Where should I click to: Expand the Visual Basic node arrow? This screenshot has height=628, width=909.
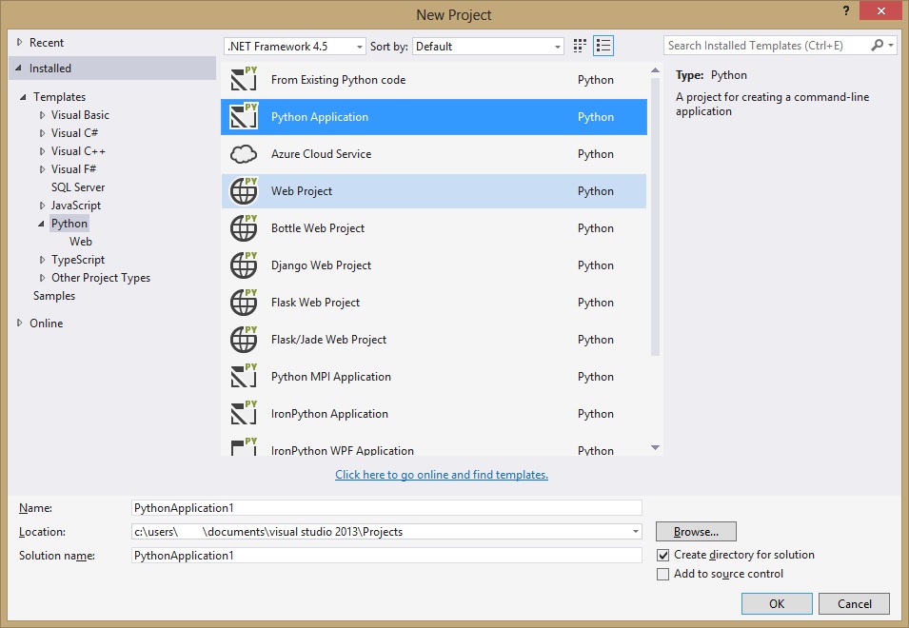point(42,115)
